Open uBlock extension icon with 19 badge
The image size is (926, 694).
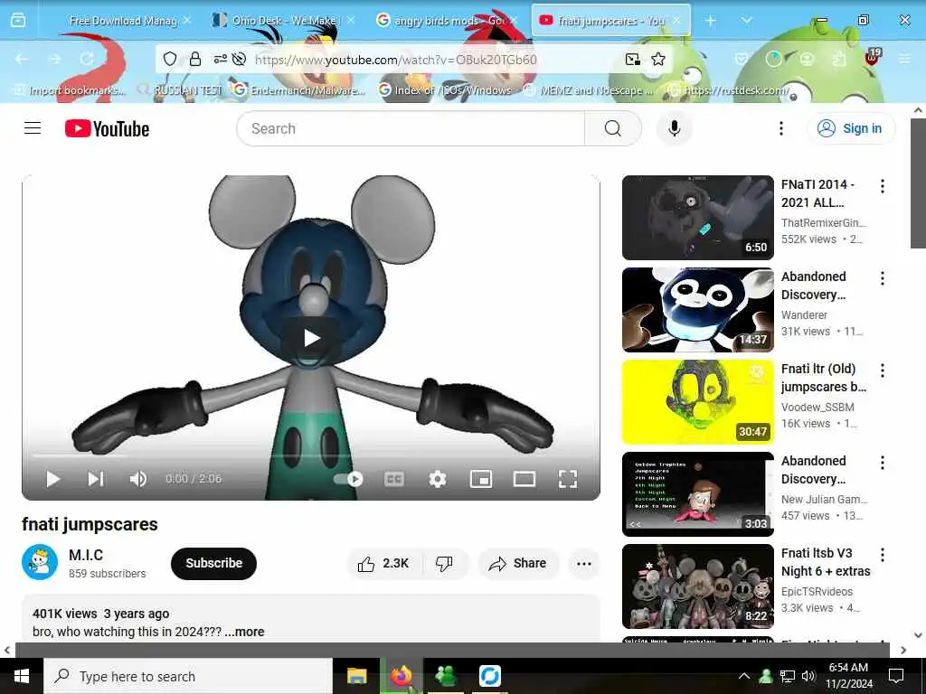tap(873, 59)
